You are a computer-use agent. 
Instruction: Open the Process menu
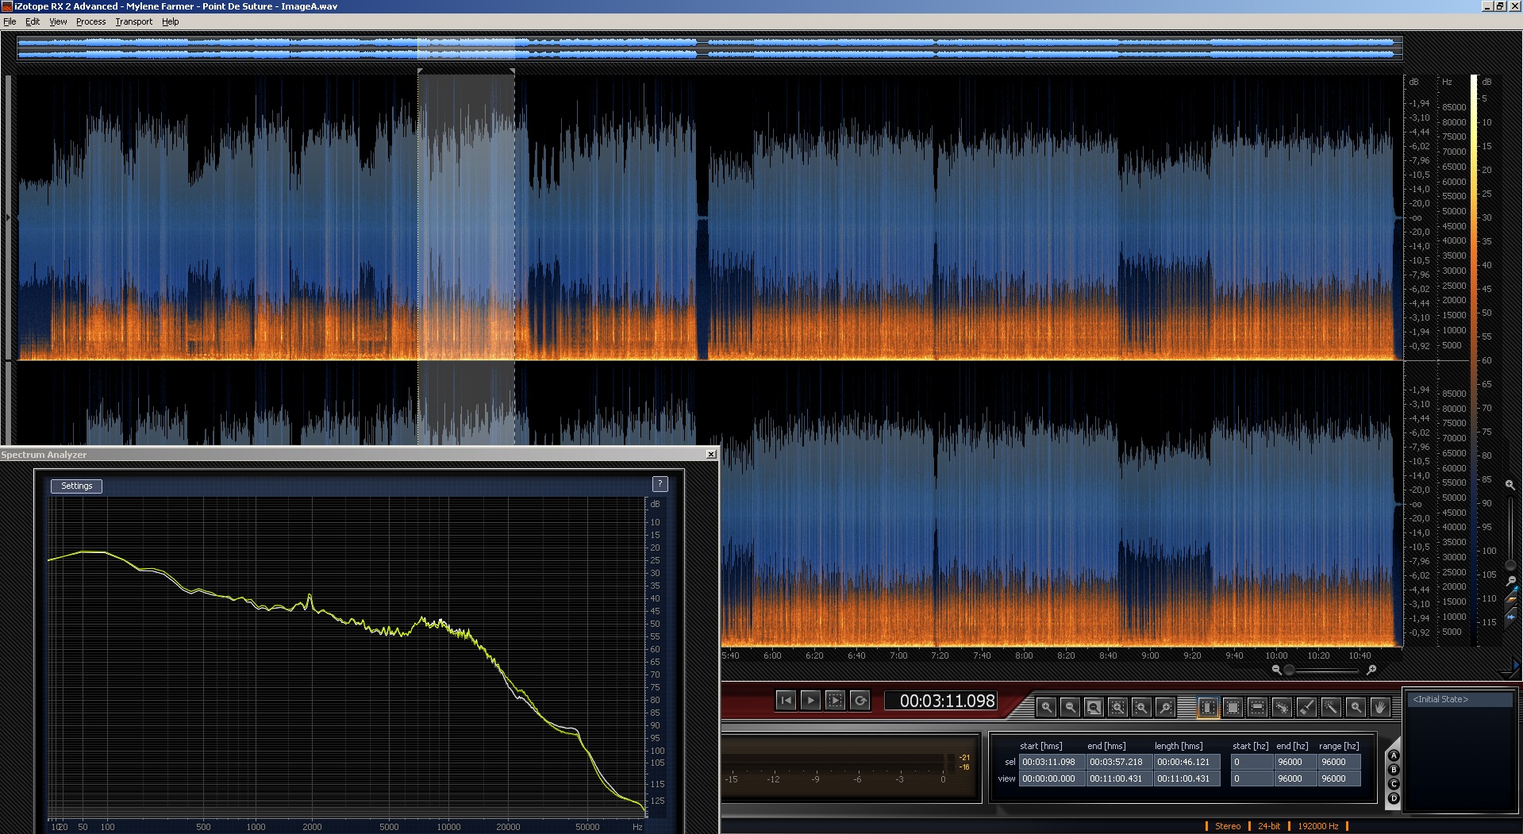[90, 21]
